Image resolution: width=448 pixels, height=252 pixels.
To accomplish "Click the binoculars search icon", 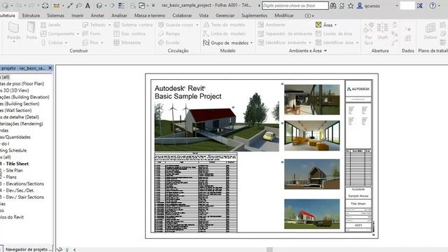I will (333, 6).
